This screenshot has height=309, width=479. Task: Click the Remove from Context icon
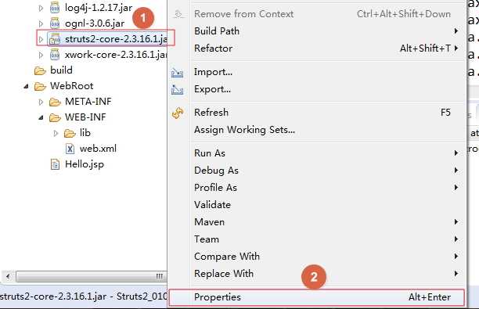pyautogui.click(x=178, y=14)
